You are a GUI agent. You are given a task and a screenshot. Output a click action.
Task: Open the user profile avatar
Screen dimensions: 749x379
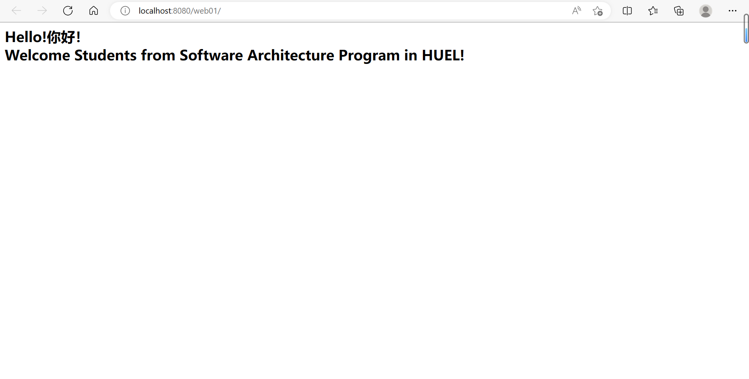[706, 11]
